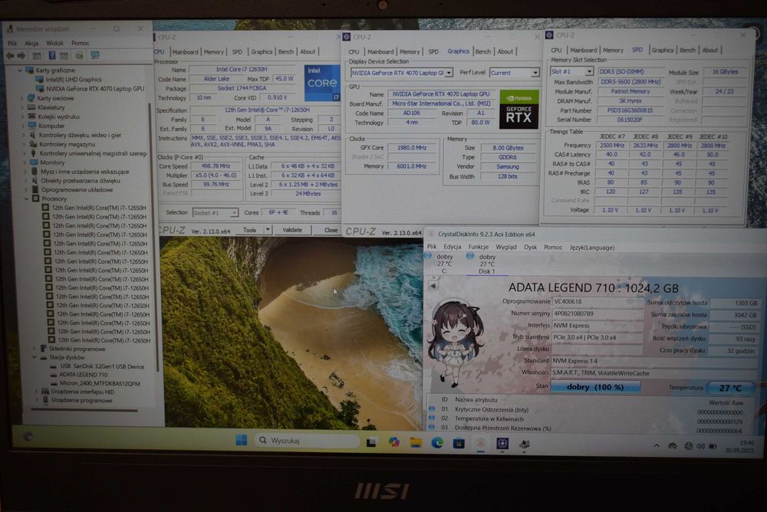Viewport: 767px width, 512px height.
Task: Open Język(Language) menu in CrystalDiskInfo
Action: click(592, 248)
